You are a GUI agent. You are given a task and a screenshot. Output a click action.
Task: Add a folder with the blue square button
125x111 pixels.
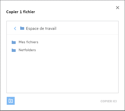tap(11, 101)
